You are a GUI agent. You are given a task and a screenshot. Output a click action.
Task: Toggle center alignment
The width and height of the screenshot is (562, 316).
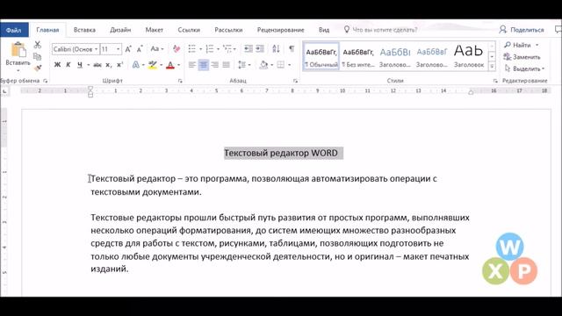pos(203,65)
